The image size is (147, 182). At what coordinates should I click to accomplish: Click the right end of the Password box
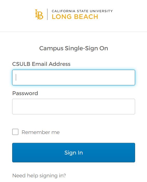click(x=131, y=107)
